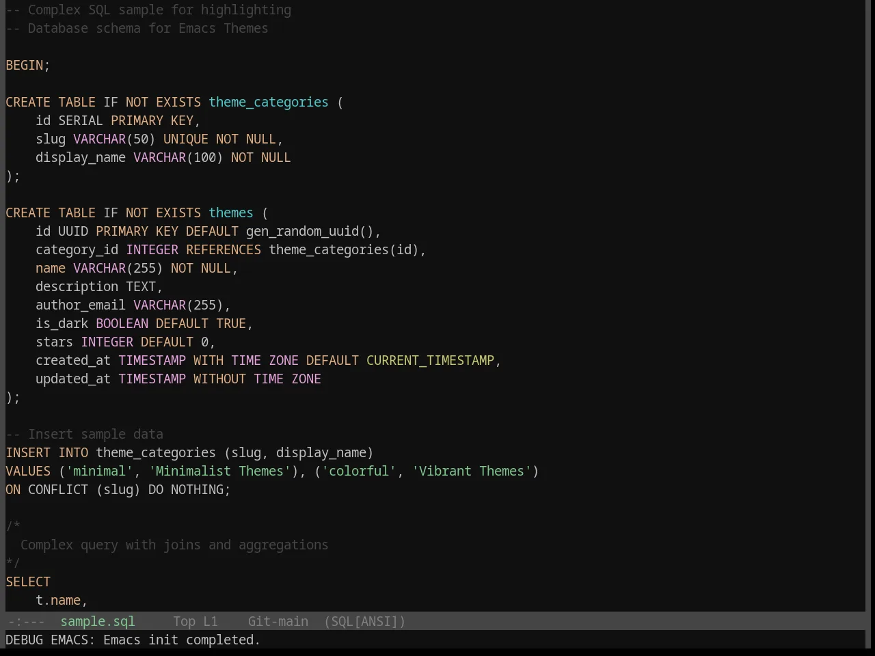This screenshot has height=656, width=875.
Task: Click the created_at column name
Action: pos(73,360)
